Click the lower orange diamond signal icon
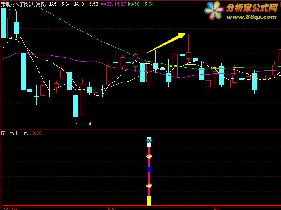Screen dimensions: 281x210 tap(149, 186)
